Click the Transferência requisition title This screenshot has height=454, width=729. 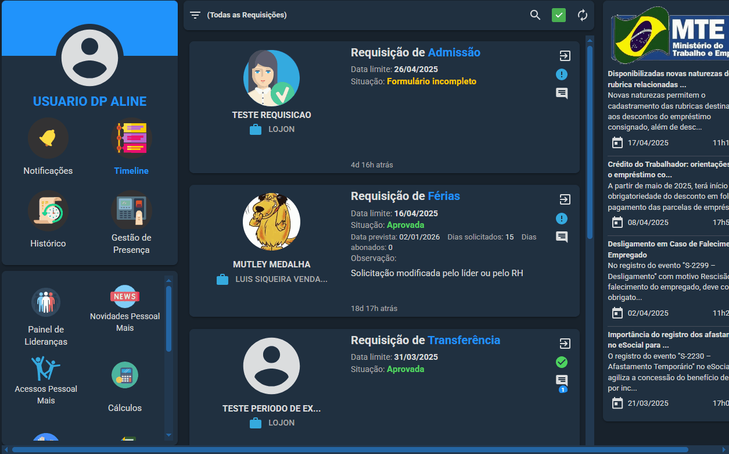pyautogui.click(x=425, y=340)
